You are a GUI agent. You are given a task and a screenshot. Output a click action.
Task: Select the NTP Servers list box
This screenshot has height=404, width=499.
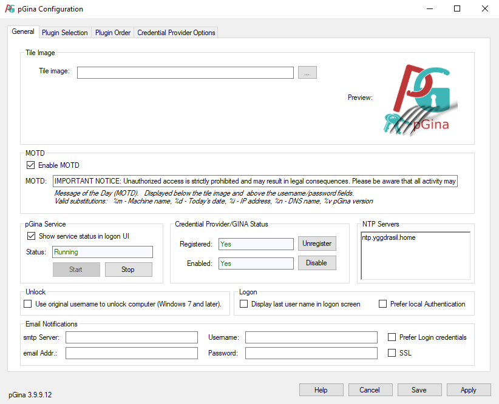pyautogui.click(x=415, y=256)
